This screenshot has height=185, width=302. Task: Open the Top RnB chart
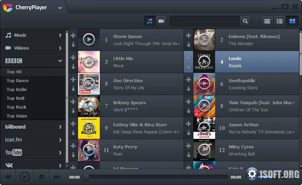point(33,98)
